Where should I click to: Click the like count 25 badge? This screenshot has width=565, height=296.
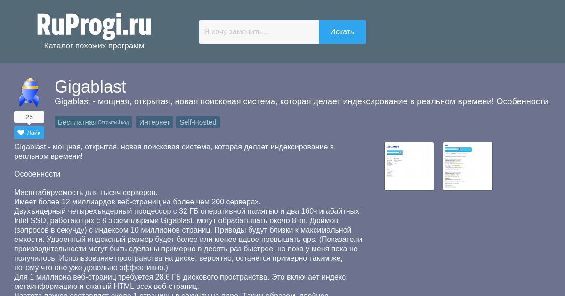tap(29, 117)
